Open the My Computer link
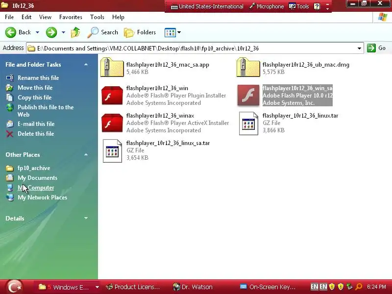The width and height of the screenshot is (392, 294). click(36, 188)
